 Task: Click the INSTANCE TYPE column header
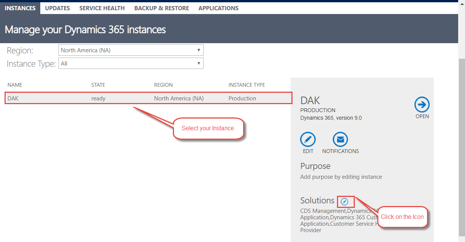click(247, 85)
